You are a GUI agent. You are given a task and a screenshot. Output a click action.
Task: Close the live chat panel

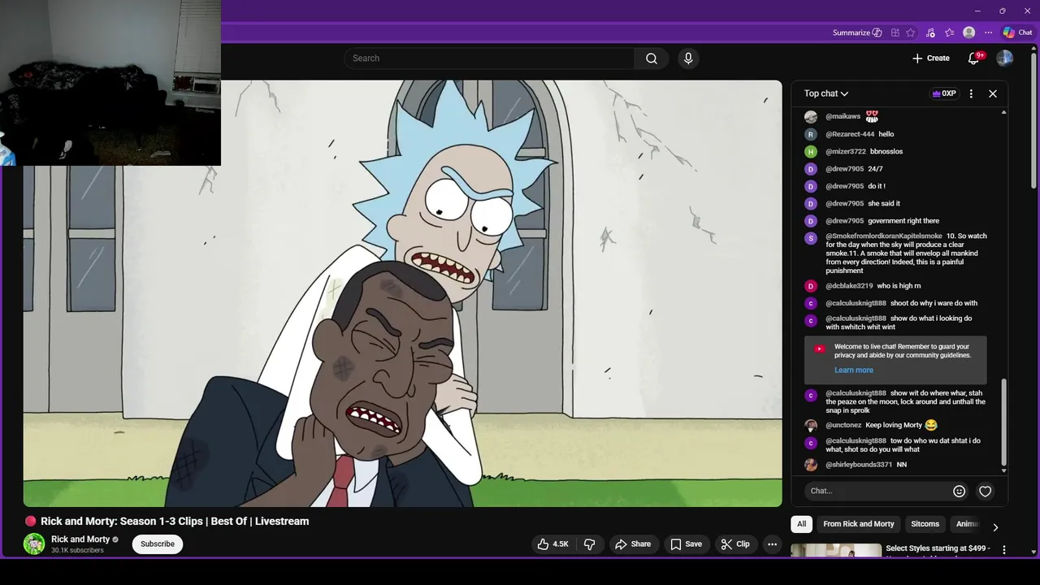pos(993,93)
